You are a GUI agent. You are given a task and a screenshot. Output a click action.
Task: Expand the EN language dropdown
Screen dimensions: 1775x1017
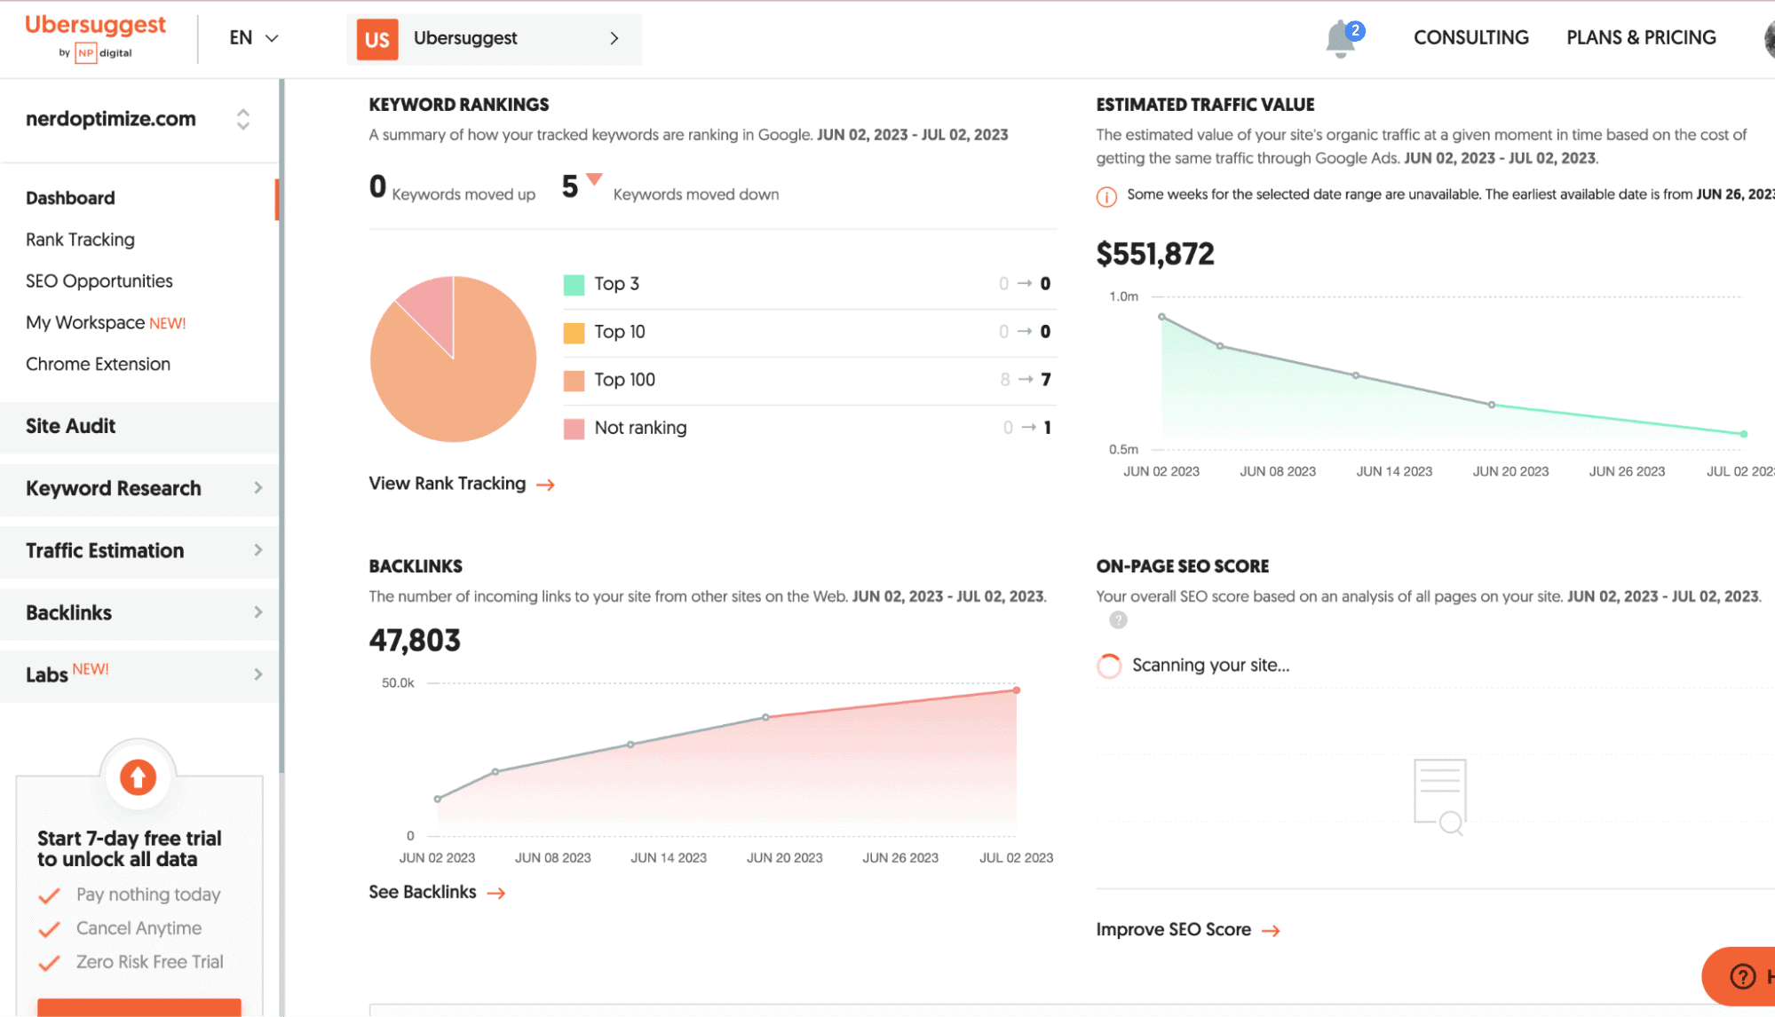click(252, 38)
